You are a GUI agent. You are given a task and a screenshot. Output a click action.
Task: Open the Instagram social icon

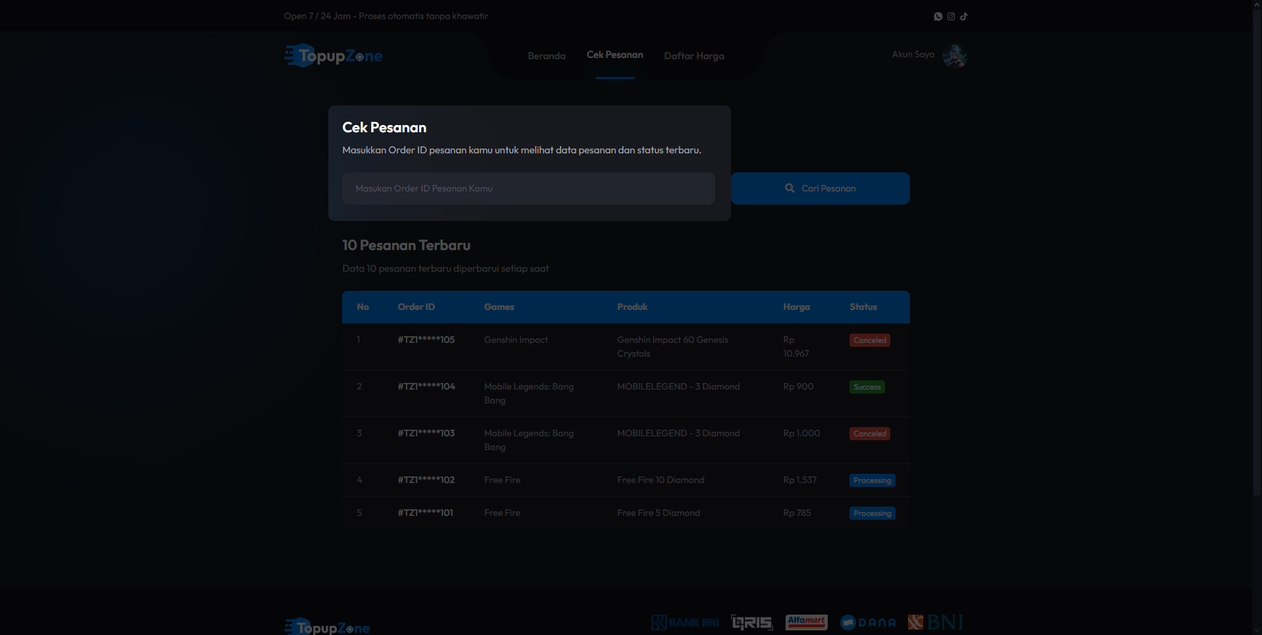point(951,16)
